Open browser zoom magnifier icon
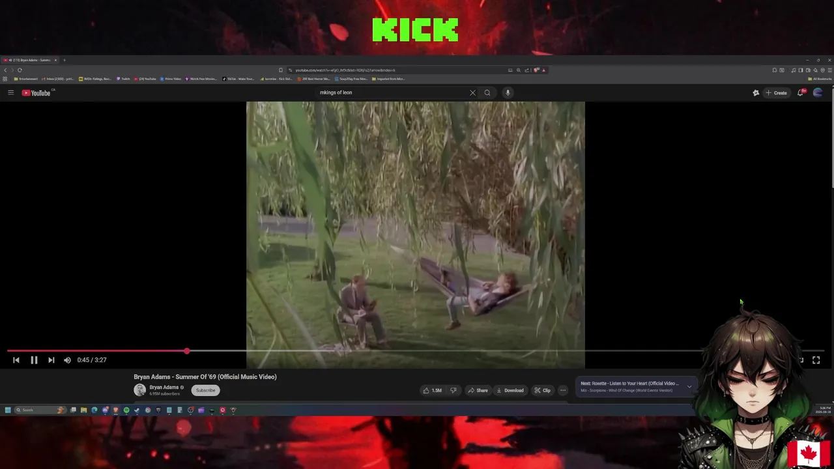 tap(519, 70)
